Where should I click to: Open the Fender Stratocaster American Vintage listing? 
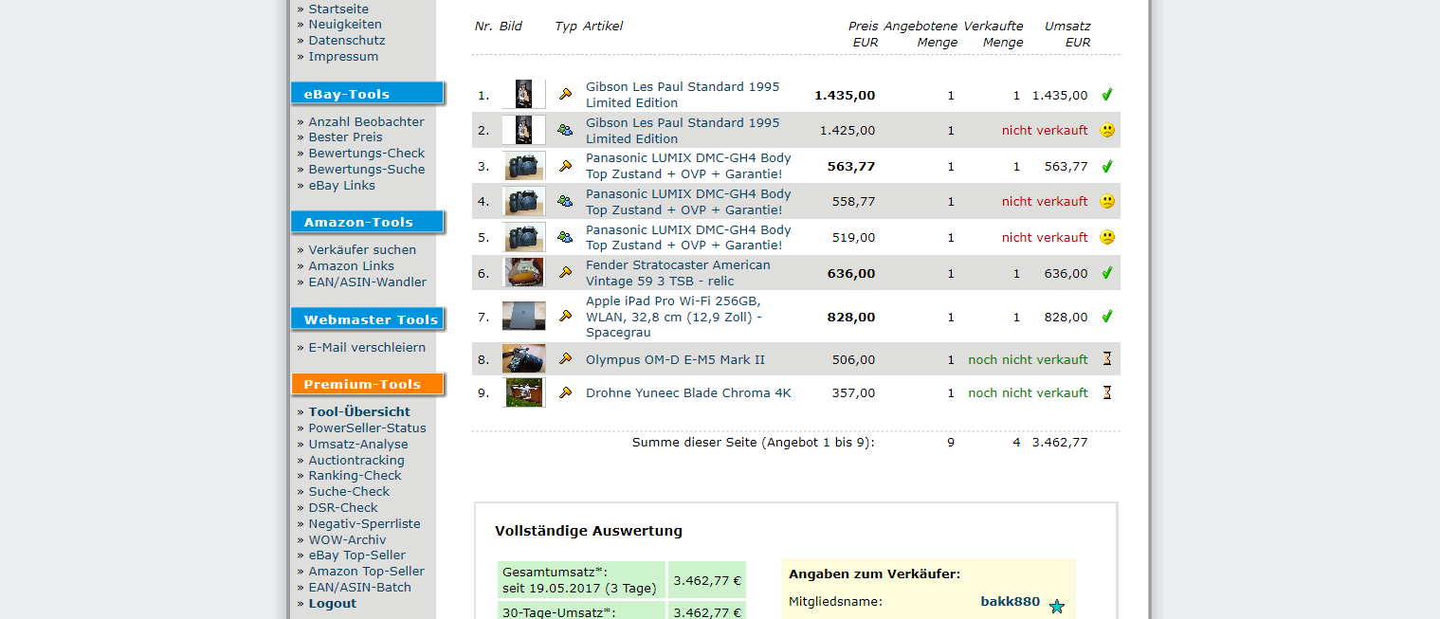[x=678, y=273]
